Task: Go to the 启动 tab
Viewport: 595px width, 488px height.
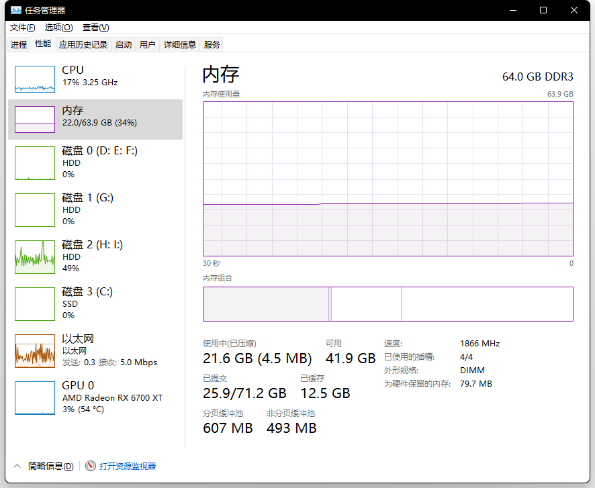Action: pos(124,45)
